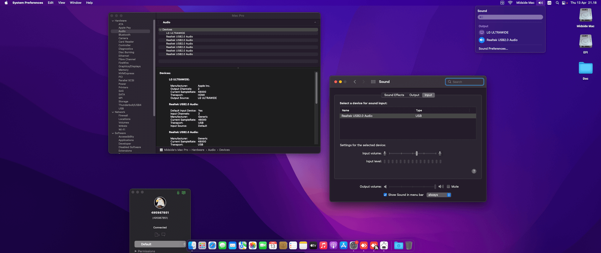The height and width of the screenshot is (253, 601).
Task: Open the Window menu in menu bar
Action: (x=75, y=3)
